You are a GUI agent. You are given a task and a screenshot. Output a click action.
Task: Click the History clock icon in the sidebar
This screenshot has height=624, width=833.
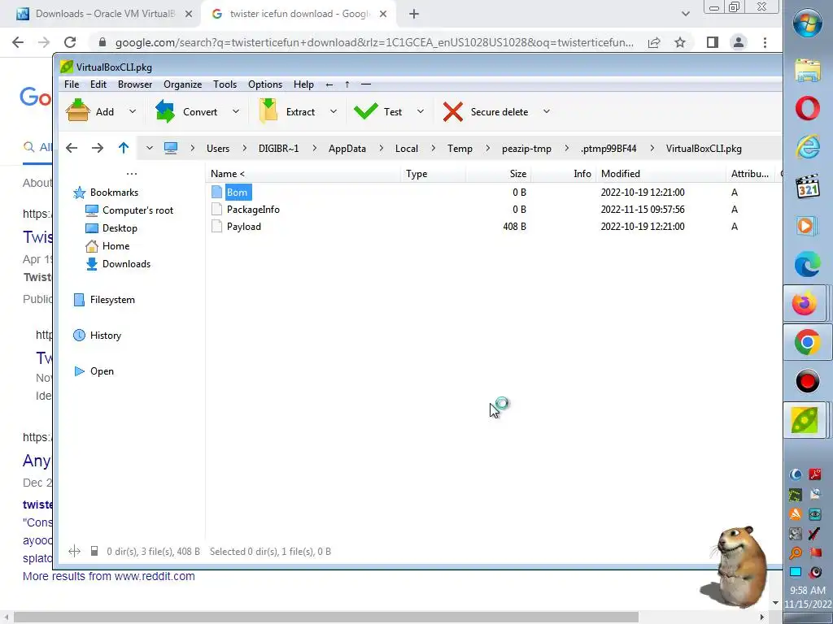click(79, 335)
